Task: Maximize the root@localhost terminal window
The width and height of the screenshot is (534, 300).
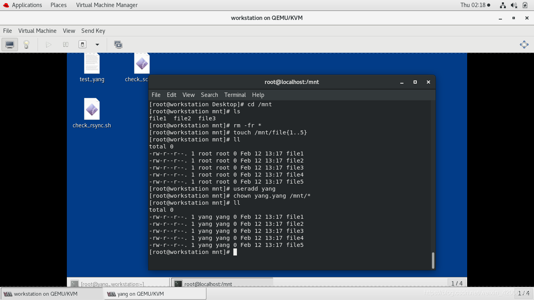Action: point(415,82)
